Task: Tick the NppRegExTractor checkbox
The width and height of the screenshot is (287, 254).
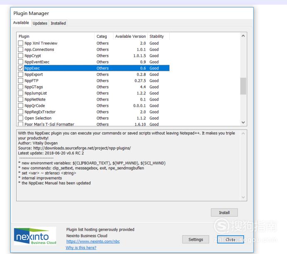Action: (x=20, y=112)
